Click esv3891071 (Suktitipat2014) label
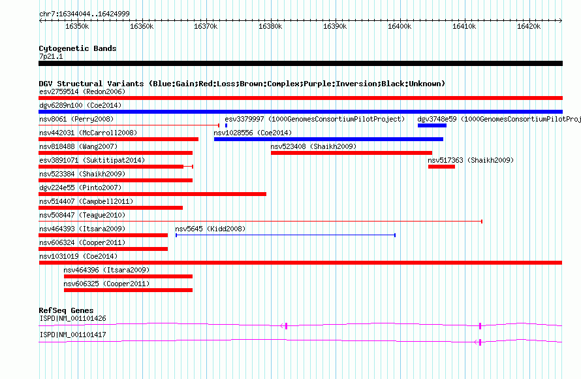 click(x=92, y=160)
